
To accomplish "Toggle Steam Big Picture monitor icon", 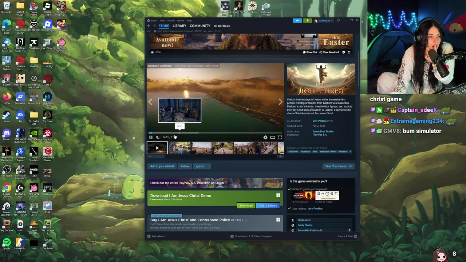I will [338, 20].
